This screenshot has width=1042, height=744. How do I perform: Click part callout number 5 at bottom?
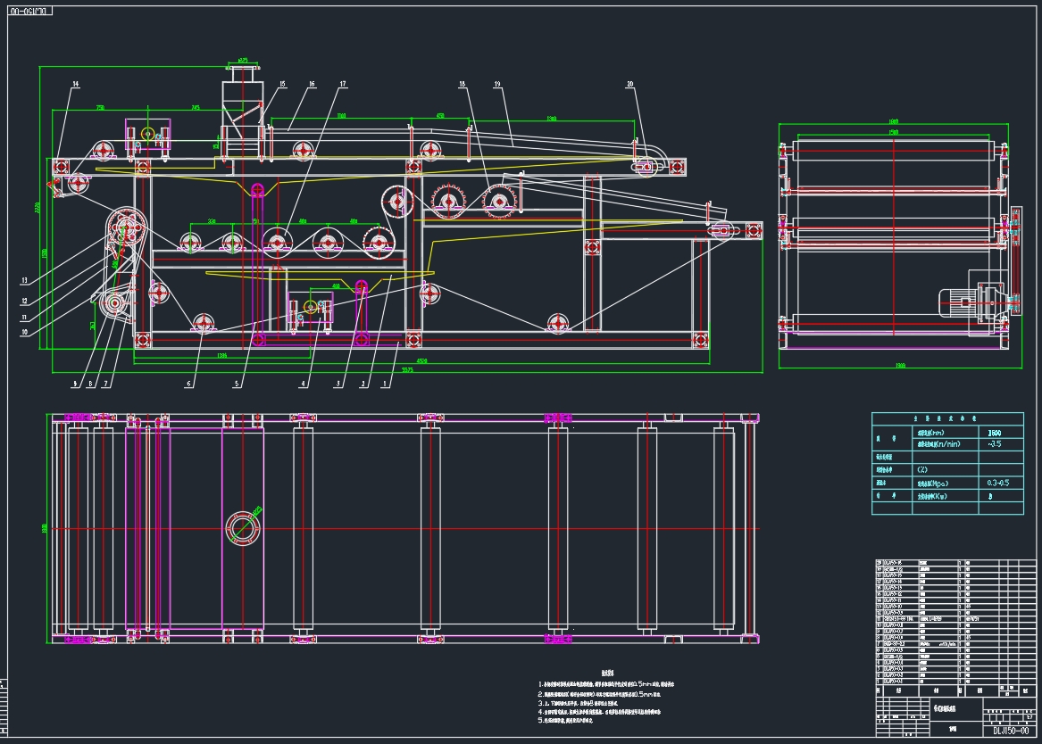pyautogui.click(x=236, y=384)
